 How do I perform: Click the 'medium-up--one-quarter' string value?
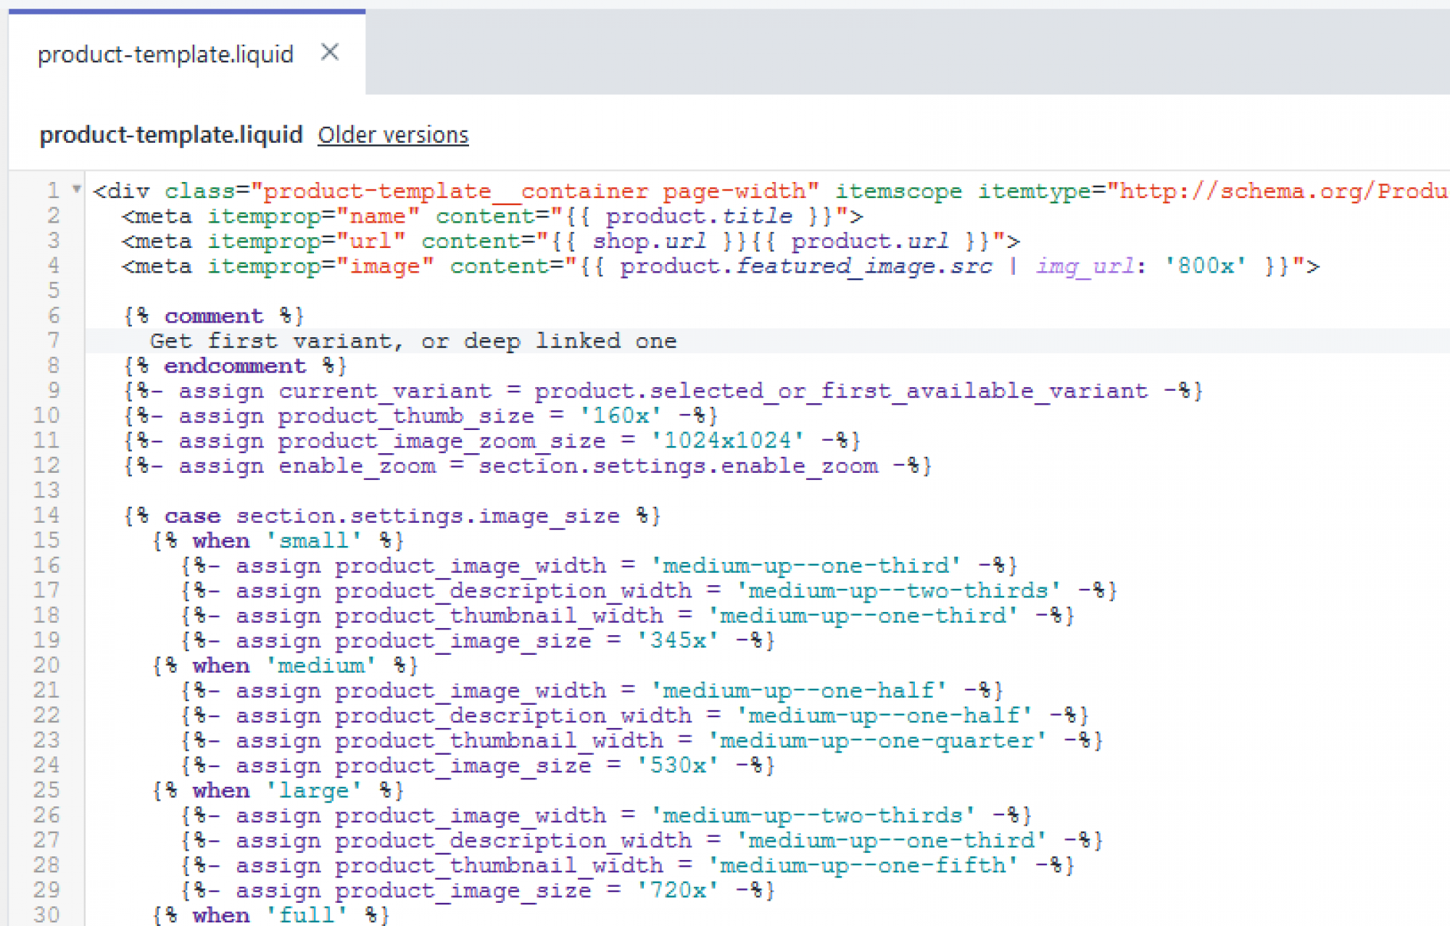pyautogui.click(x=877, y=740)
